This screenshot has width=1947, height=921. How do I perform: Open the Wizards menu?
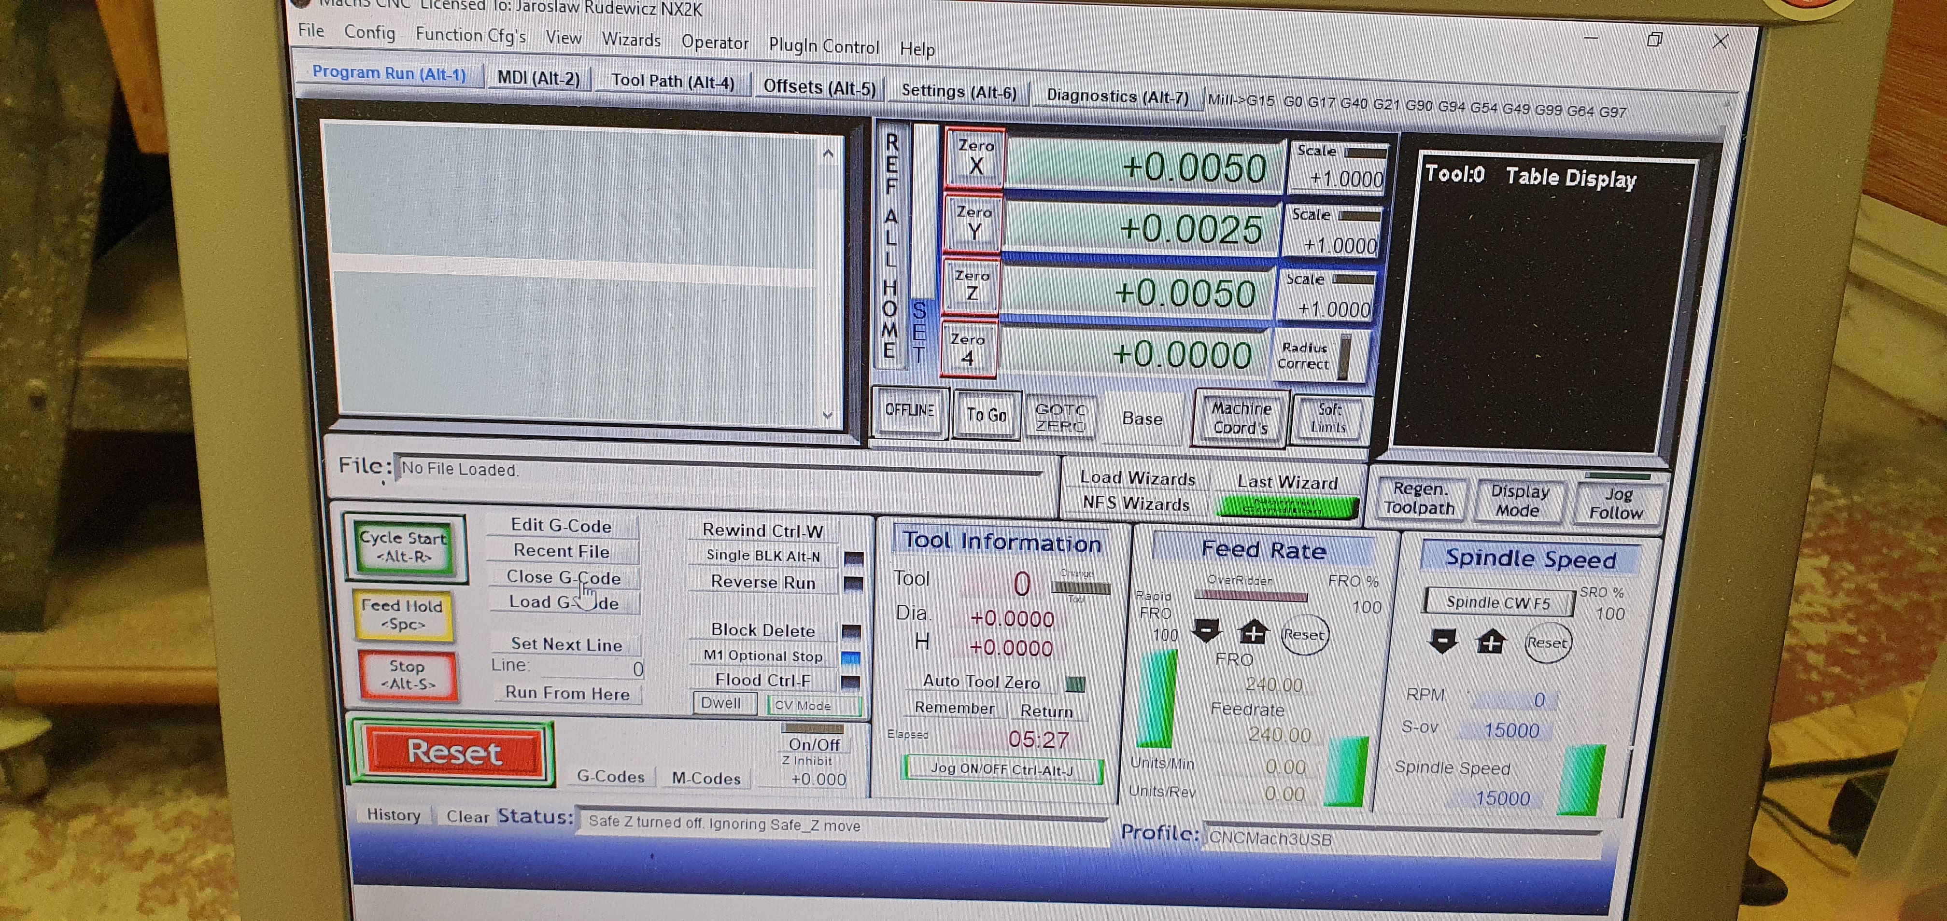coord(631,40)
